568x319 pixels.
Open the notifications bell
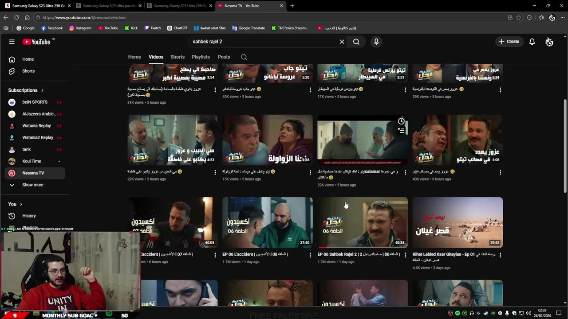tap(532, 42)
